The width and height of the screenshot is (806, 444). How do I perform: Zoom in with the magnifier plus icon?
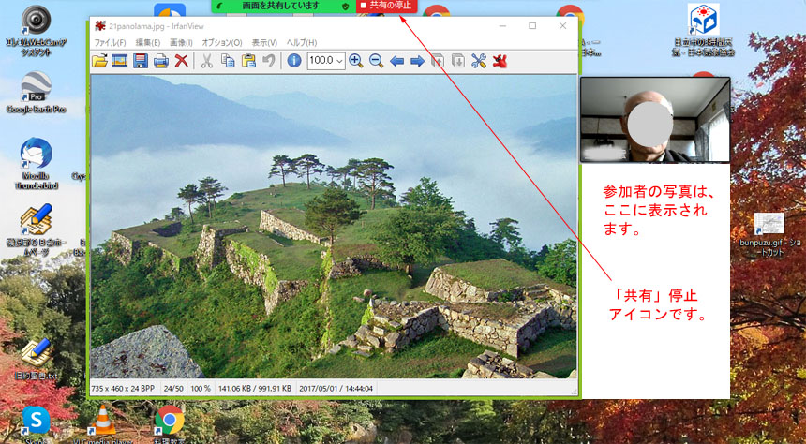click(x=355, y=61)
